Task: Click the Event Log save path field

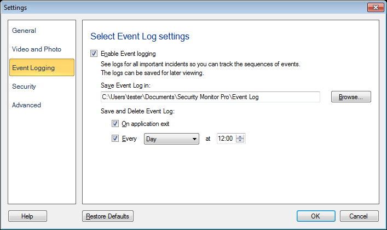Action: click(x=210, y=97)
